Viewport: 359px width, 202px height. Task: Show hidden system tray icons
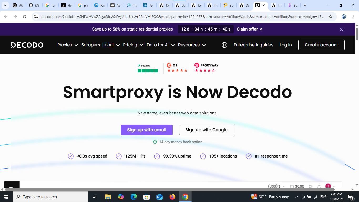[297, 197]
